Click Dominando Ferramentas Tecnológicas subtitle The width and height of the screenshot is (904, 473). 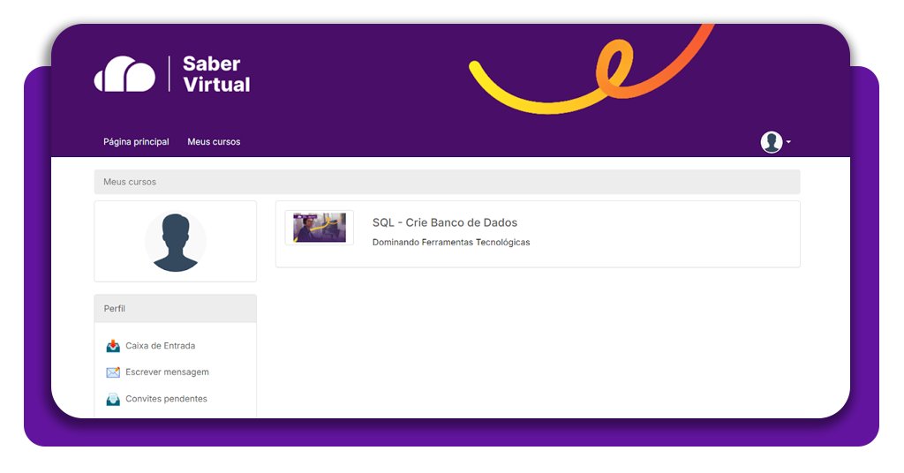tap(451, 242)
